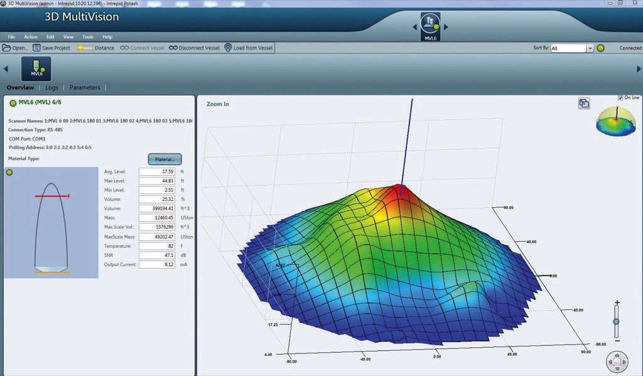The width and height of the screenshot is (643, 376).
Task: Click the Connection Type: RS-485 text
Action: [x=35, y=129]
